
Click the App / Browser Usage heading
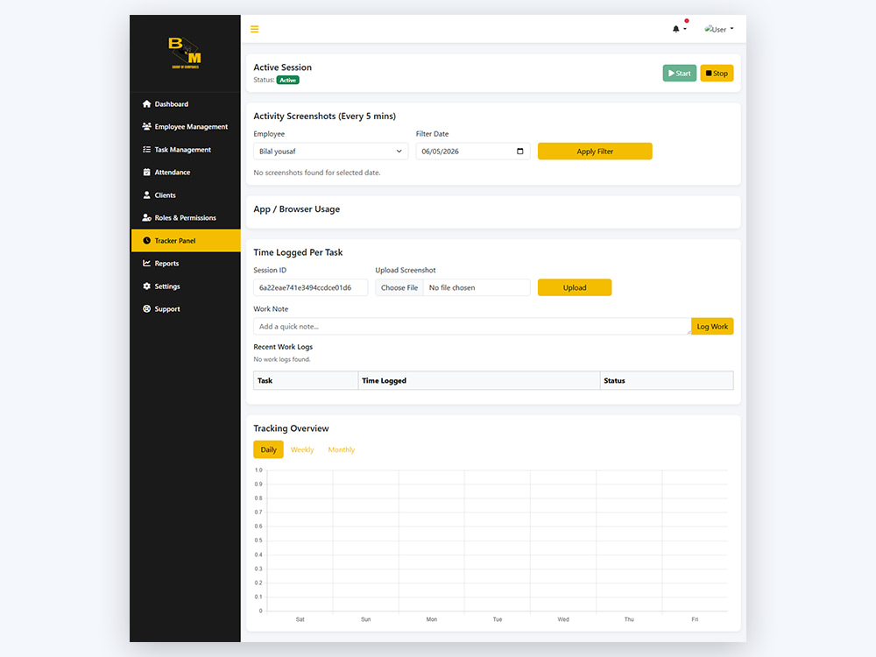[x=297, y=209]
